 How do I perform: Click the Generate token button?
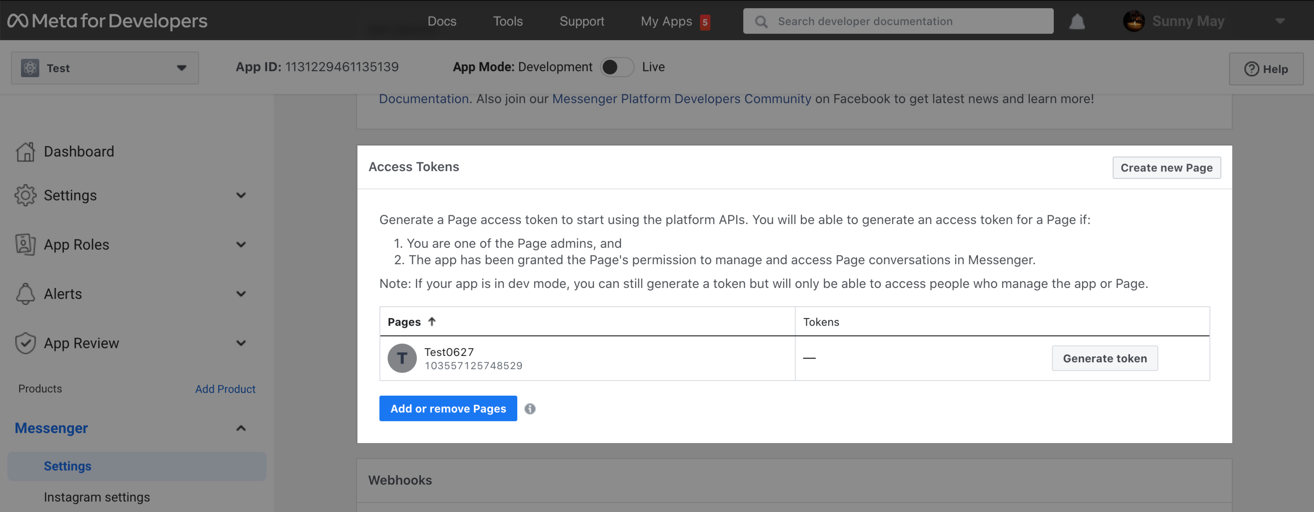click(1104, 359)
